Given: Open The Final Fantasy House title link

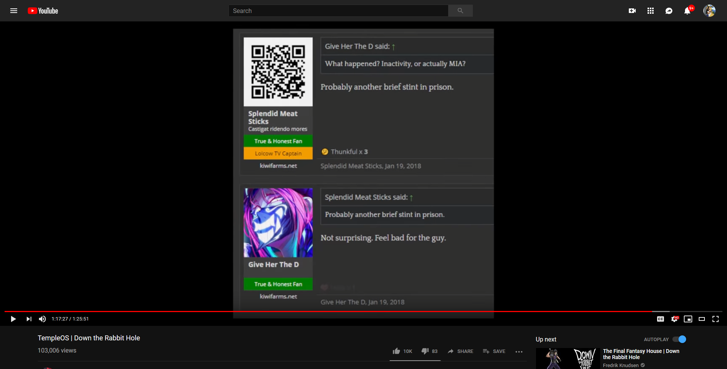Looking at the screenshot, I should pyautogui.click(x=641, y=354).
